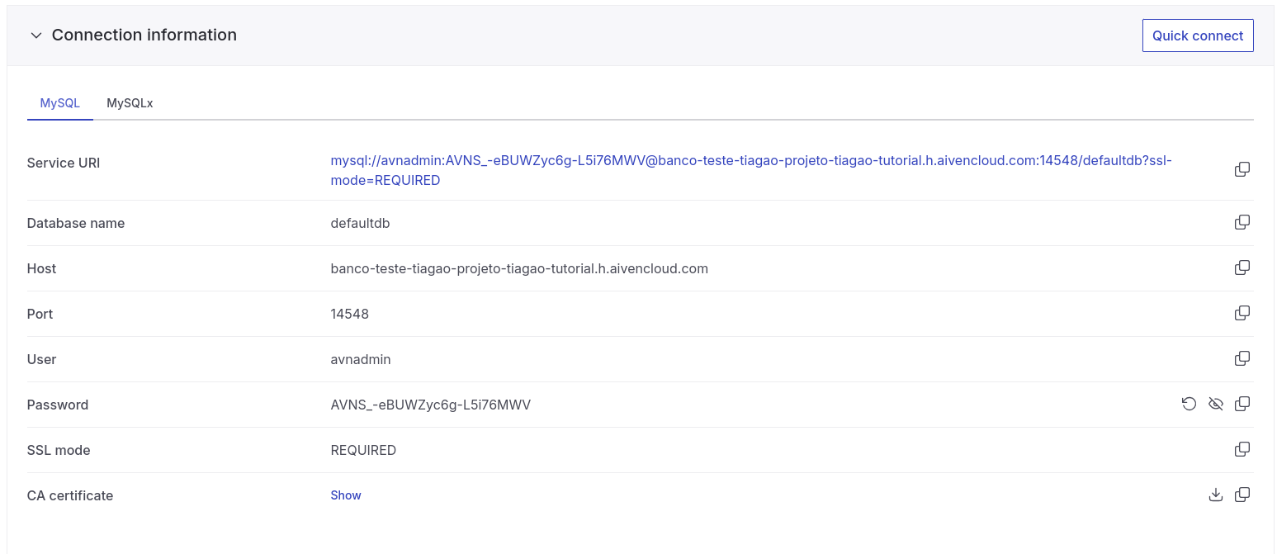The image size is (1277, 554).
Task: Click the Connection information heading
Action: click(144, 36)
